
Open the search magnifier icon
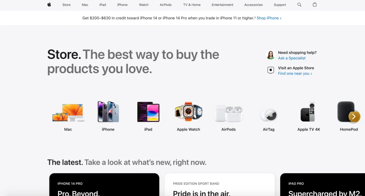299,5
